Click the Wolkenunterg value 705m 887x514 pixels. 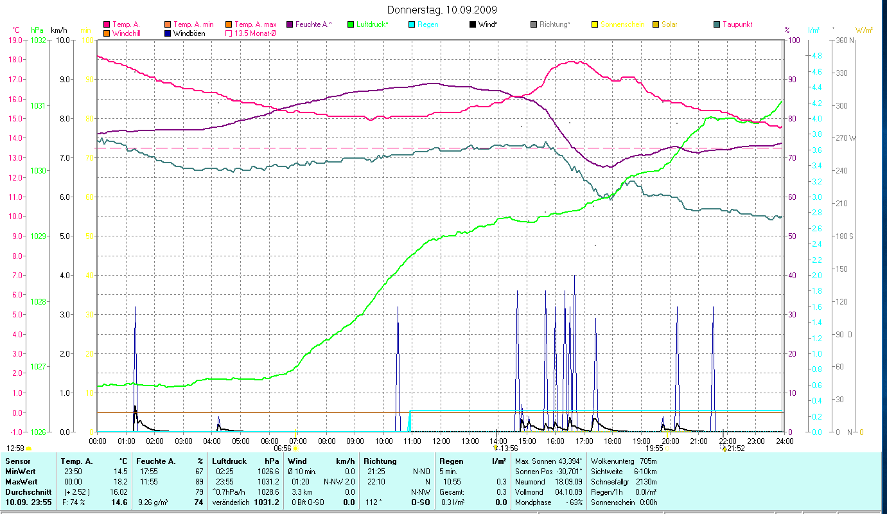pyautogui.click(x=649, y=461)
